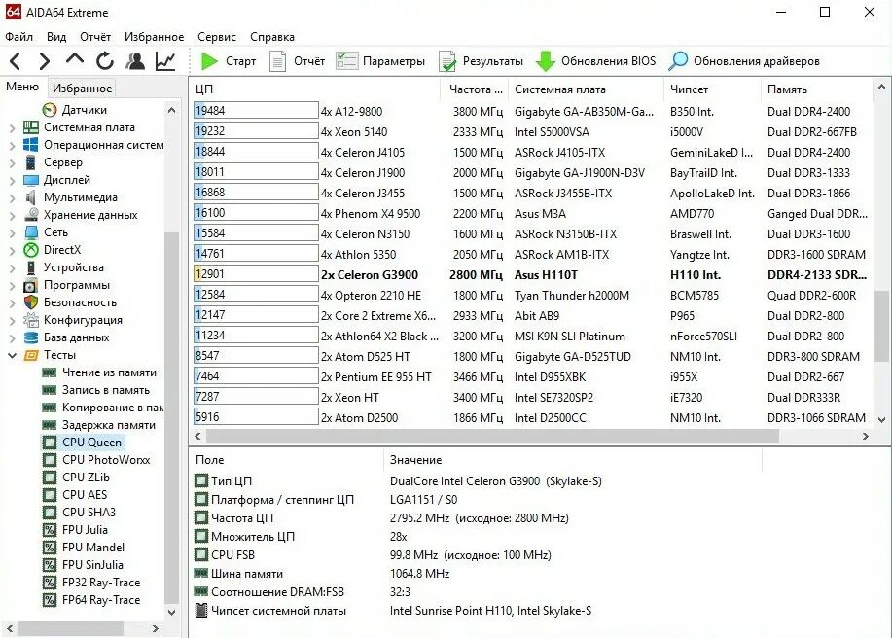Expand the Операционная система node

tap(12, 146)
